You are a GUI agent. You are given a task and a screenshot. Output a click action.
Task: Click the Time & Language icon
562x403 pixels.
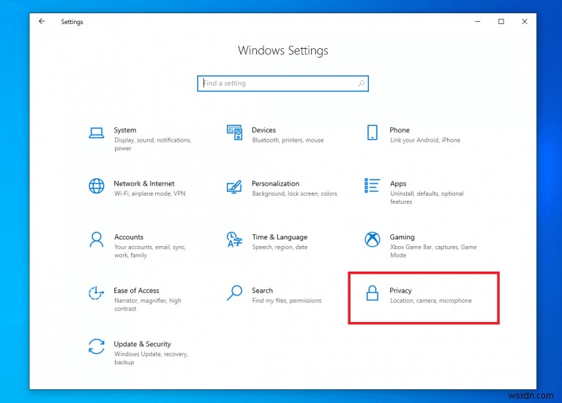234,239
